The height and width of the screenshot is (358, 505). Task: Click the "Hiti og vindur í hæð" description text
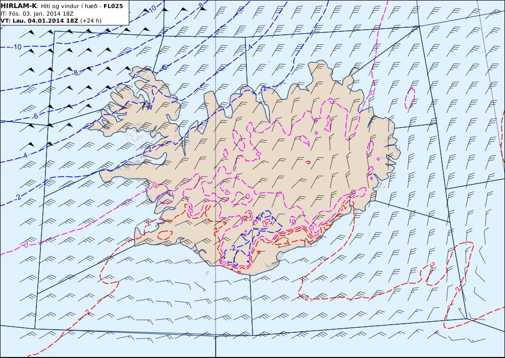[69, 6]
